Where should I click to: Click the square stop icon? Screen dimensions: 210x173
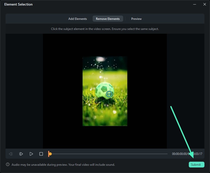[x=41, y=154]
